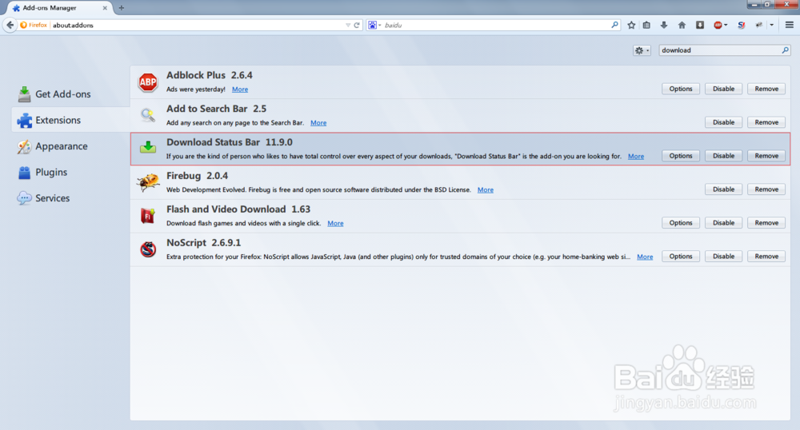Click the NoScript icon in list

tap(148, 249)
